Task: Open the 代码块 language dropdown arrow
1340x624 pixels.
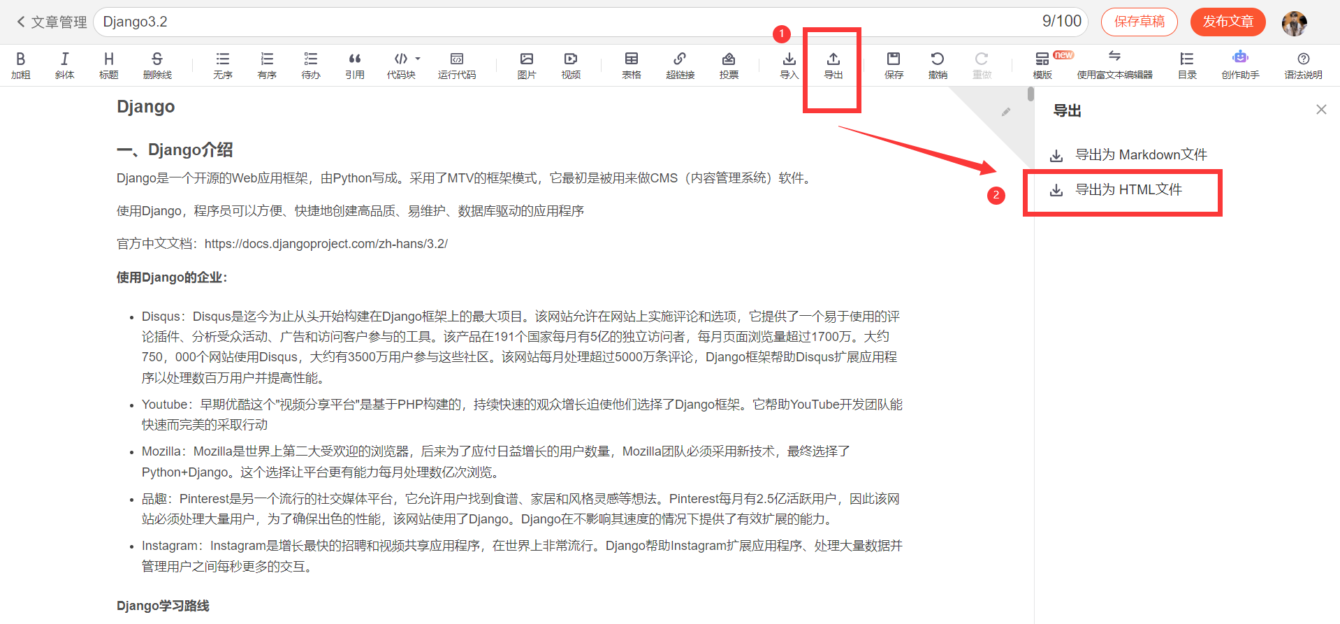Action: pyautogui.click(x=418, y=59)
